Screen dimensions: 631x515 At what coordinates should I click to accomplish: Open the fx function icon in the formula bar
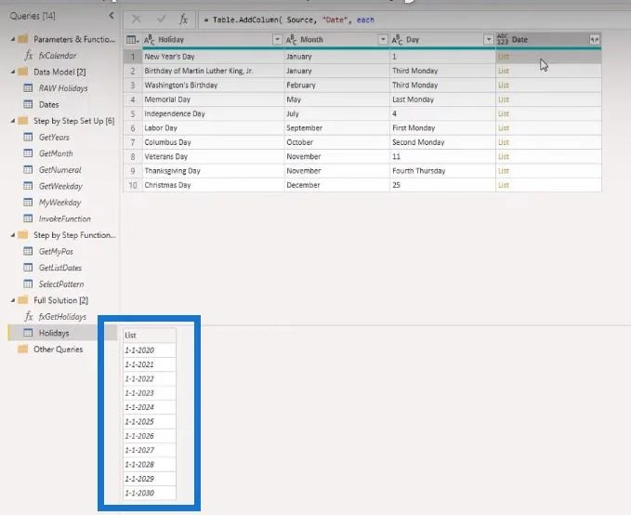point(183,20)
